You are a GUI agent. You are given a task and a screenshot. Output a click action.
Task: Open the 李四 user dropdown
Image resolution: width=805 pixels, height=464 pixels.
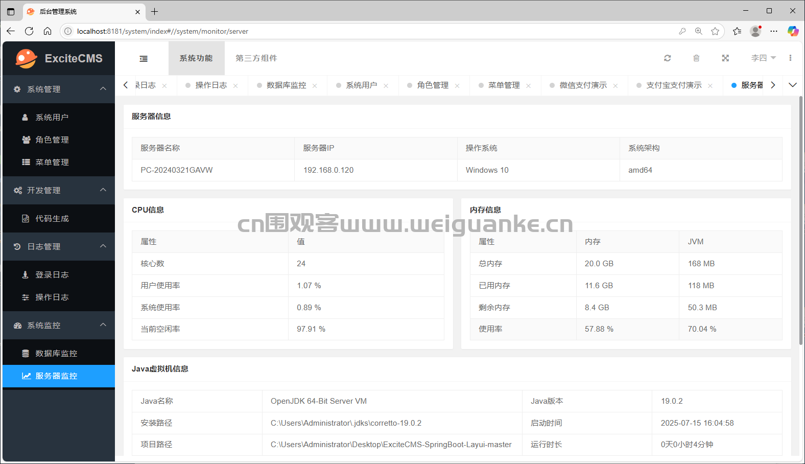click(x=763, y=58)
